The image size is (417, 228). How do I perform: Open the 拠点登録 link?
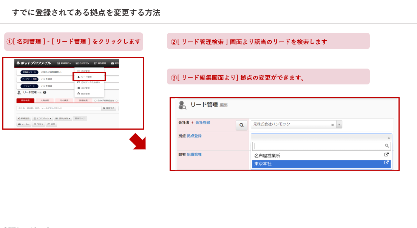pyautogui.click(x=194, y=136)
